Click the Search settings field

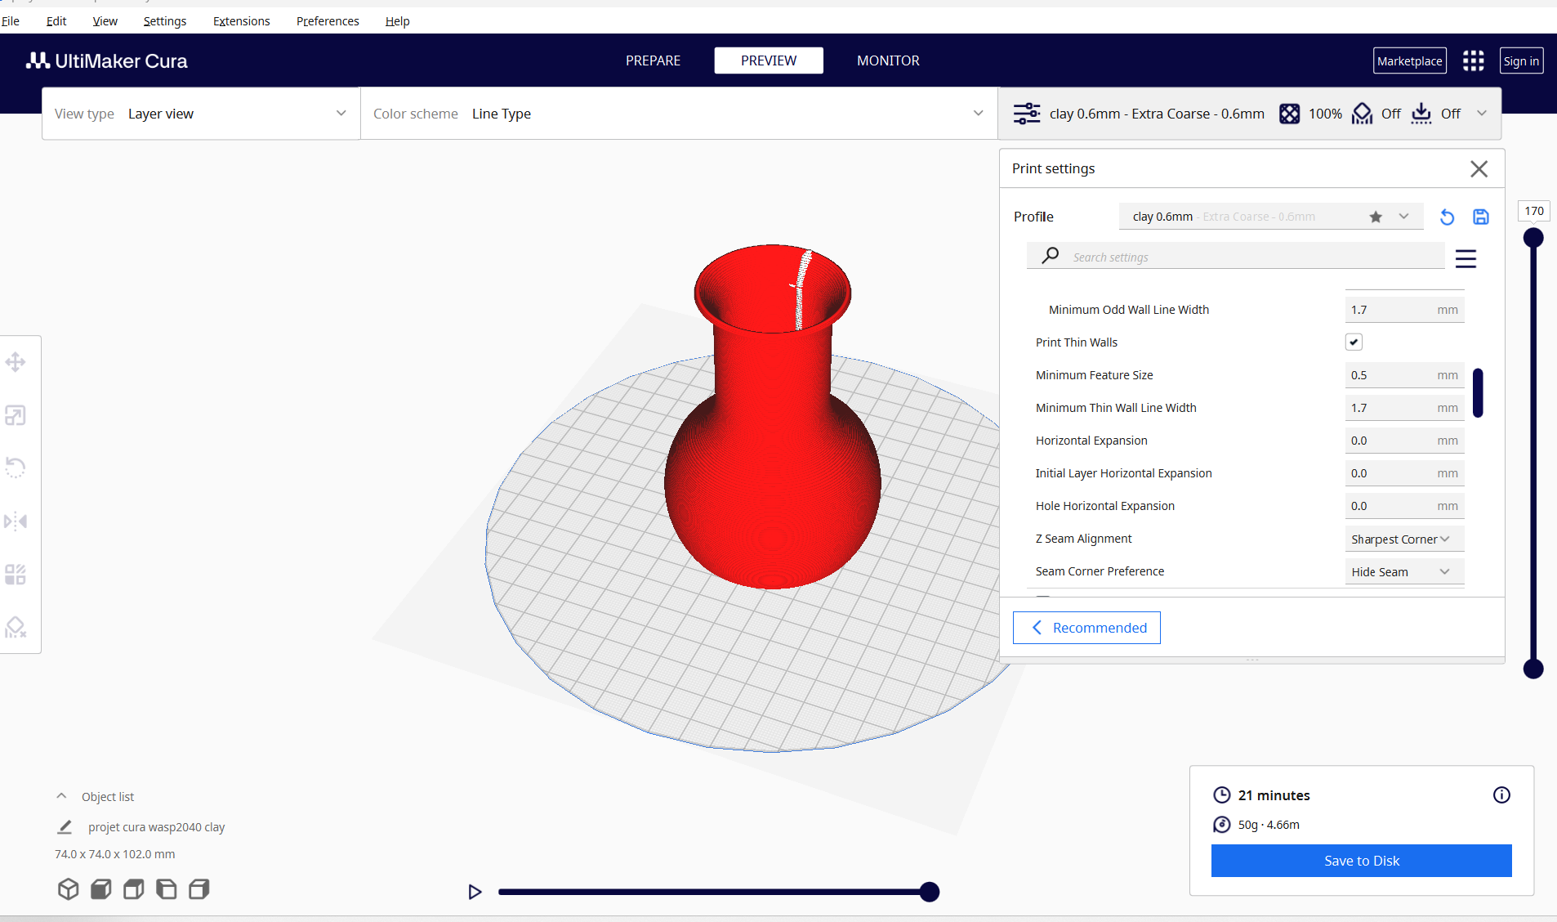[1250, 257]
